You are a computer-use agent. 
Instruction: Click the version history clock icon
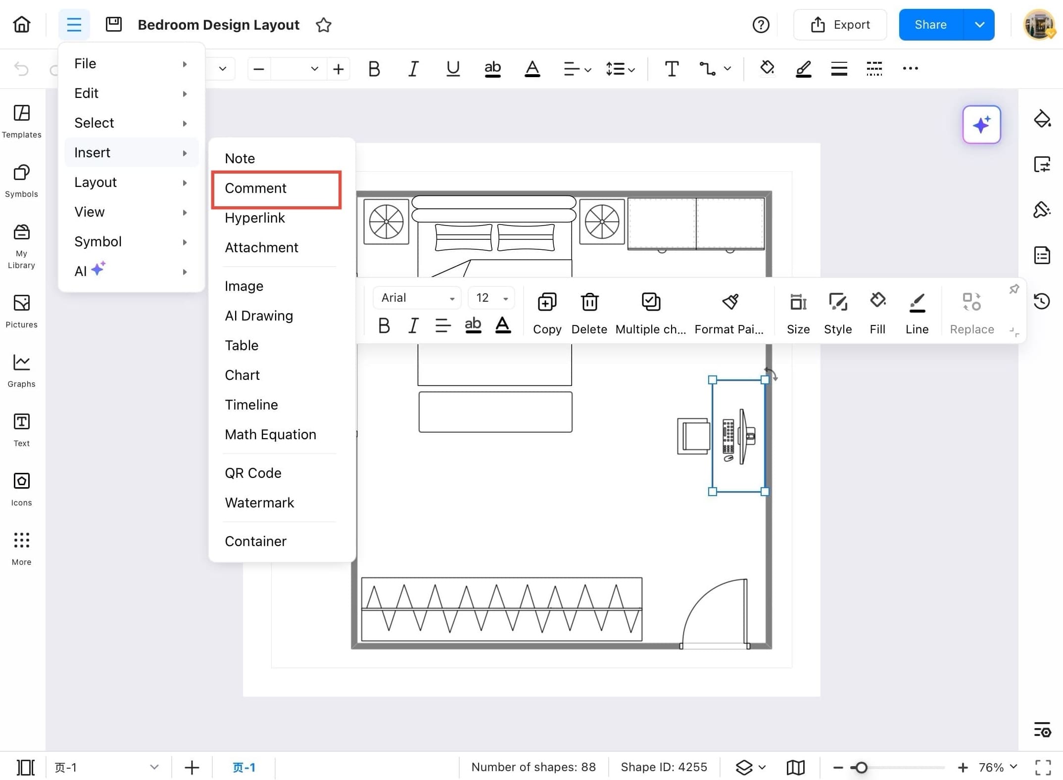(x=1042, y=301)
